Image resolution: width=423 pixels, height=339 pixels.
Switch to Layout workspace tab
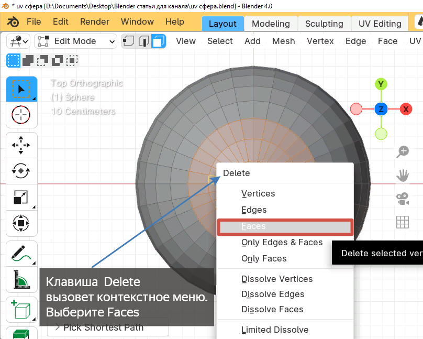[x=223, y=24]
